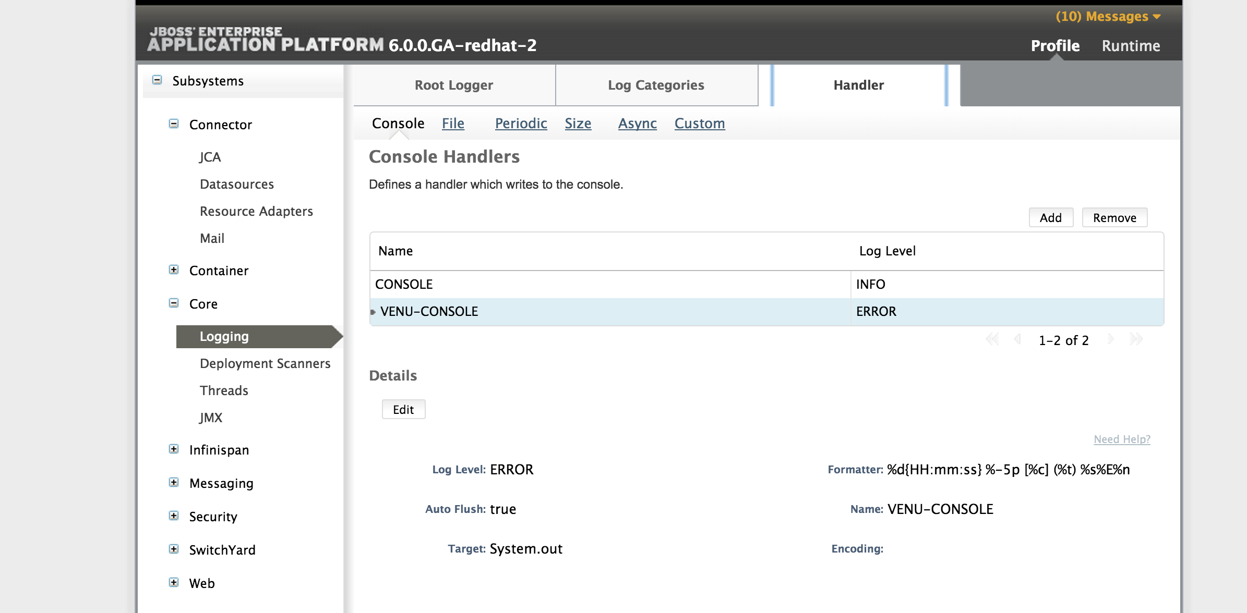Click the System.out target value
This screenshot has height=613, width=1247.
pyautogui.click(x=526, y=549)
